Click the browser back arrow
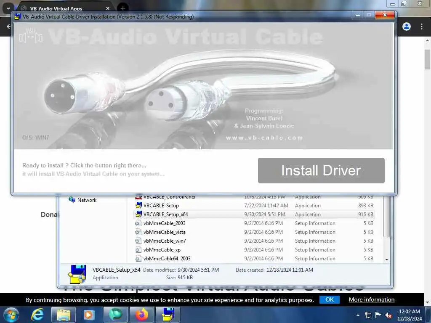Image resolution: width=431 pixels, height=323 pixels. pos(8,26)
